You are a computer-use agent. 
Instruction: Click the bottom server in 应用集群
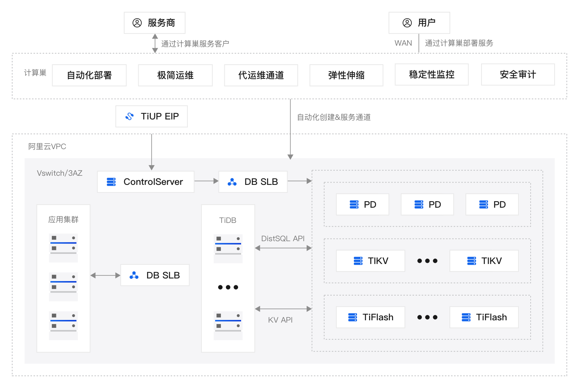tap(63, 325)
